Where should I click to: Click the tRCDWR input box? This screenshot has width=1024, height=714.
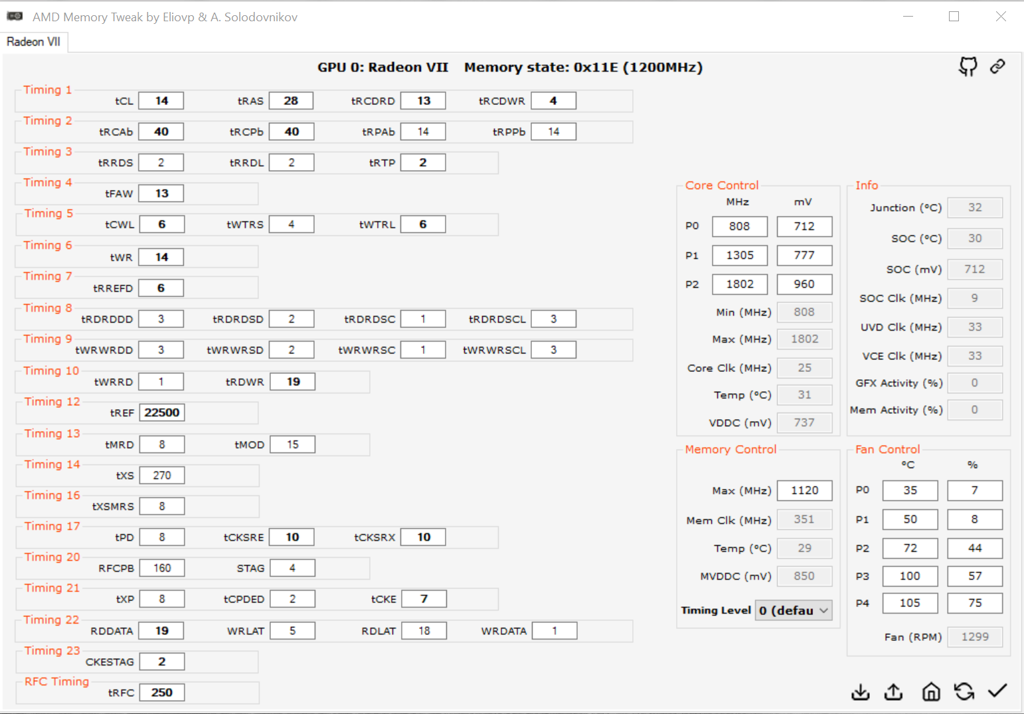click(553, 101)
